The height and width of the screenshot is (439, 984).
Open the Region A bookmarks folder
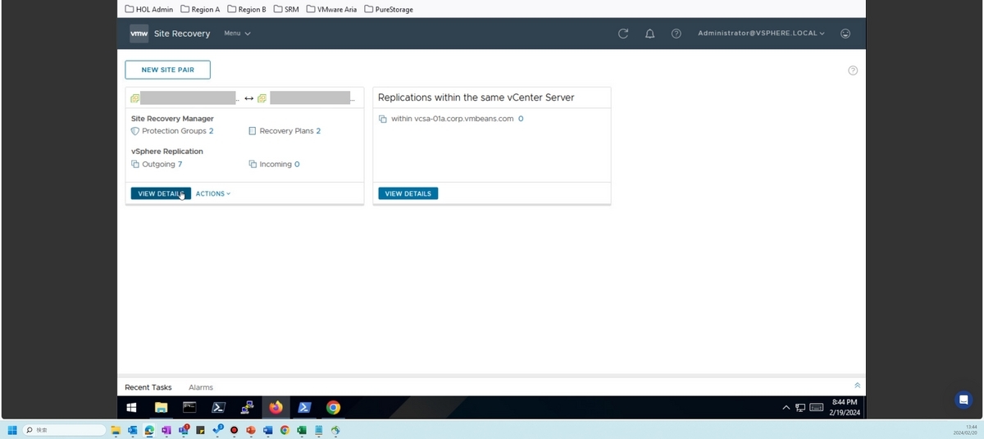(200, 9)
